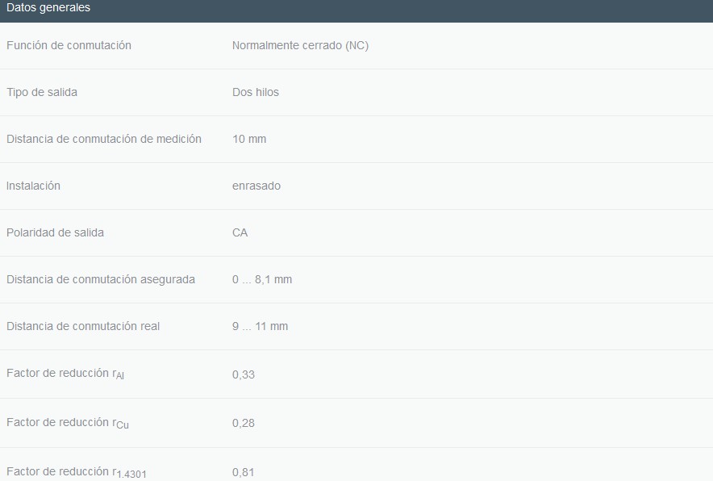
Task: Click the value 'enrasado'
Action: click(256, 186)
